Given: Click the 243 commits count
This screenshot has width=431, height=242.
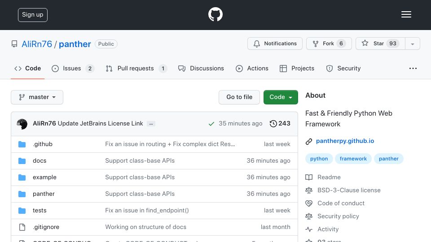Looking at the screenshot, I should coord(284,124).
